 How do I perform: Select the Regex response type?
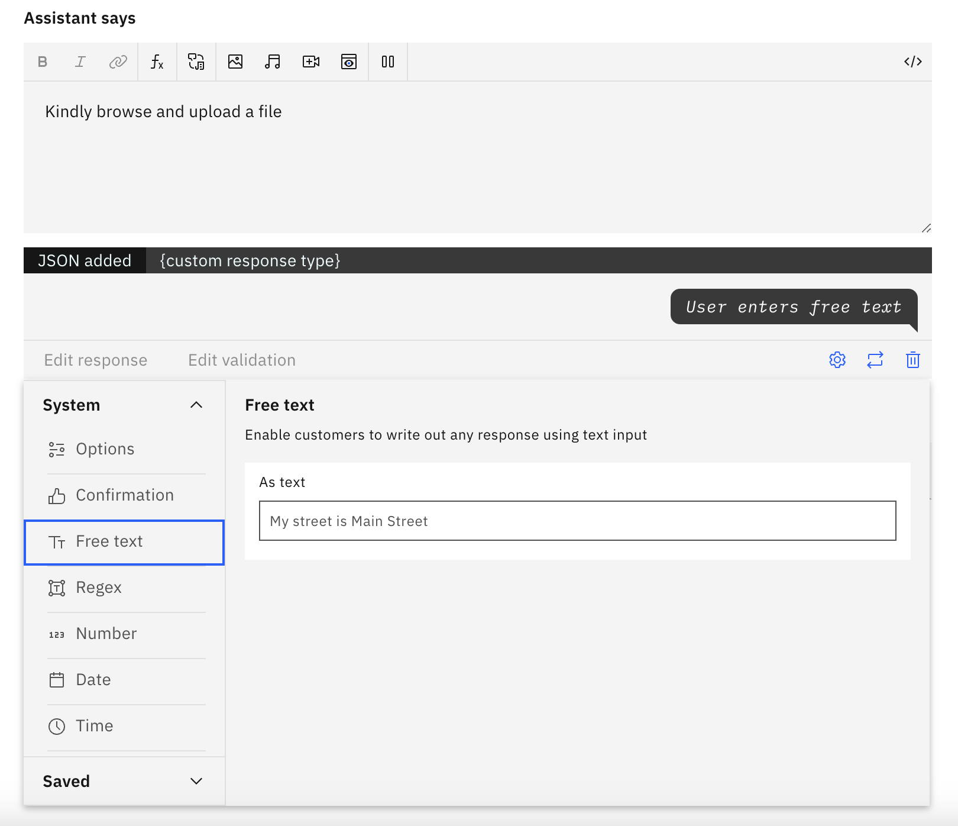tap(99, 587)
